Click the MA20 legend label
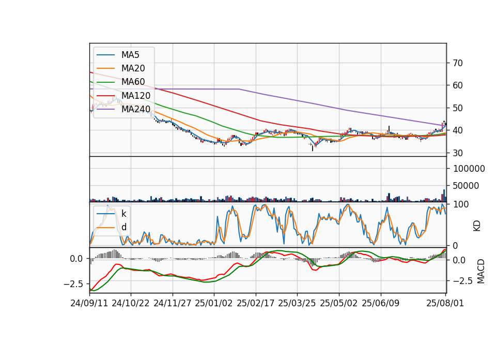Screen dimensions: 496x357 [x=133, y=68]
